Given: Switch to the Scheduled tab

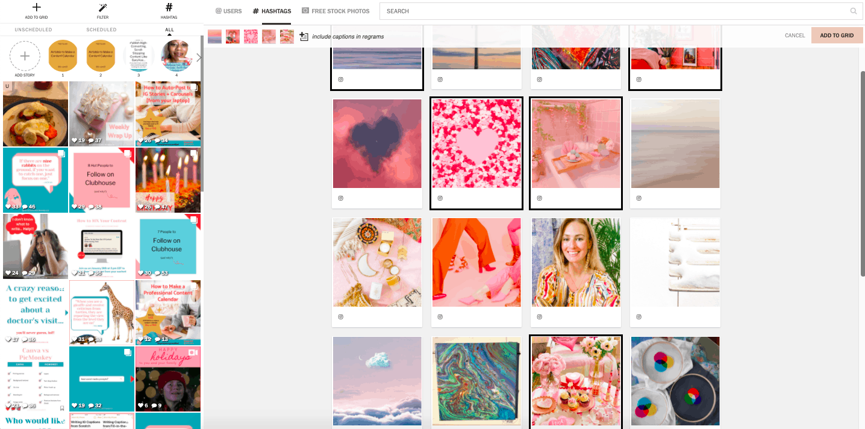Looking at the screenshot, I should (x=101, y=30).
